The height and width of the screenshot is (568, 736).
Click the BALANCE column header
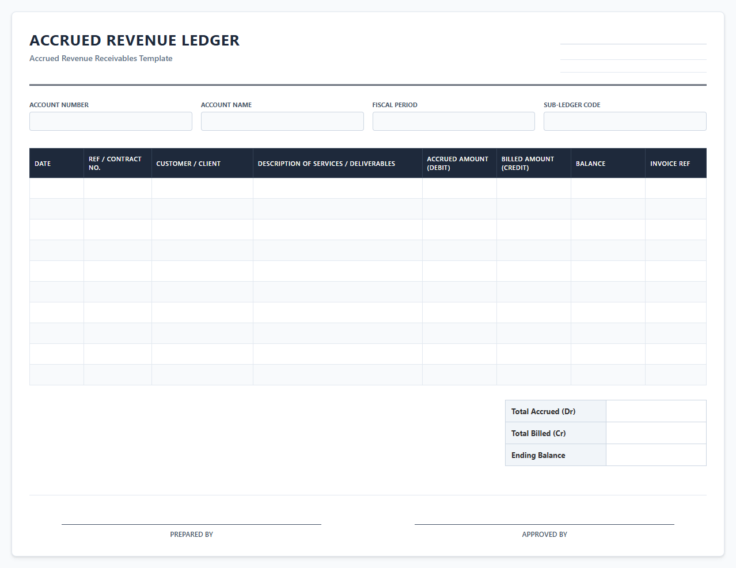[x=608, y=164]
